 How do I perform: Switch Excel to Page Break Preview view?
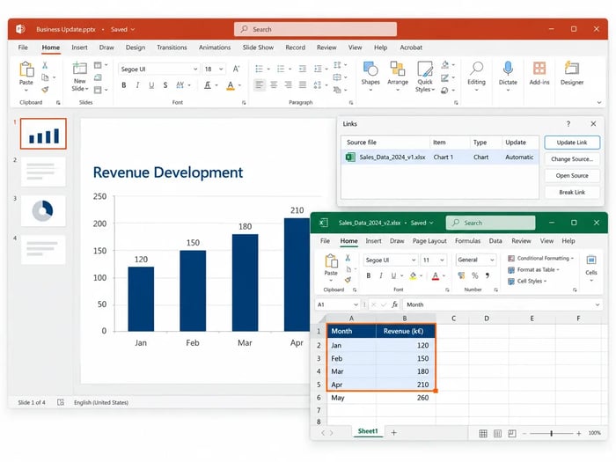click(512, 433)
